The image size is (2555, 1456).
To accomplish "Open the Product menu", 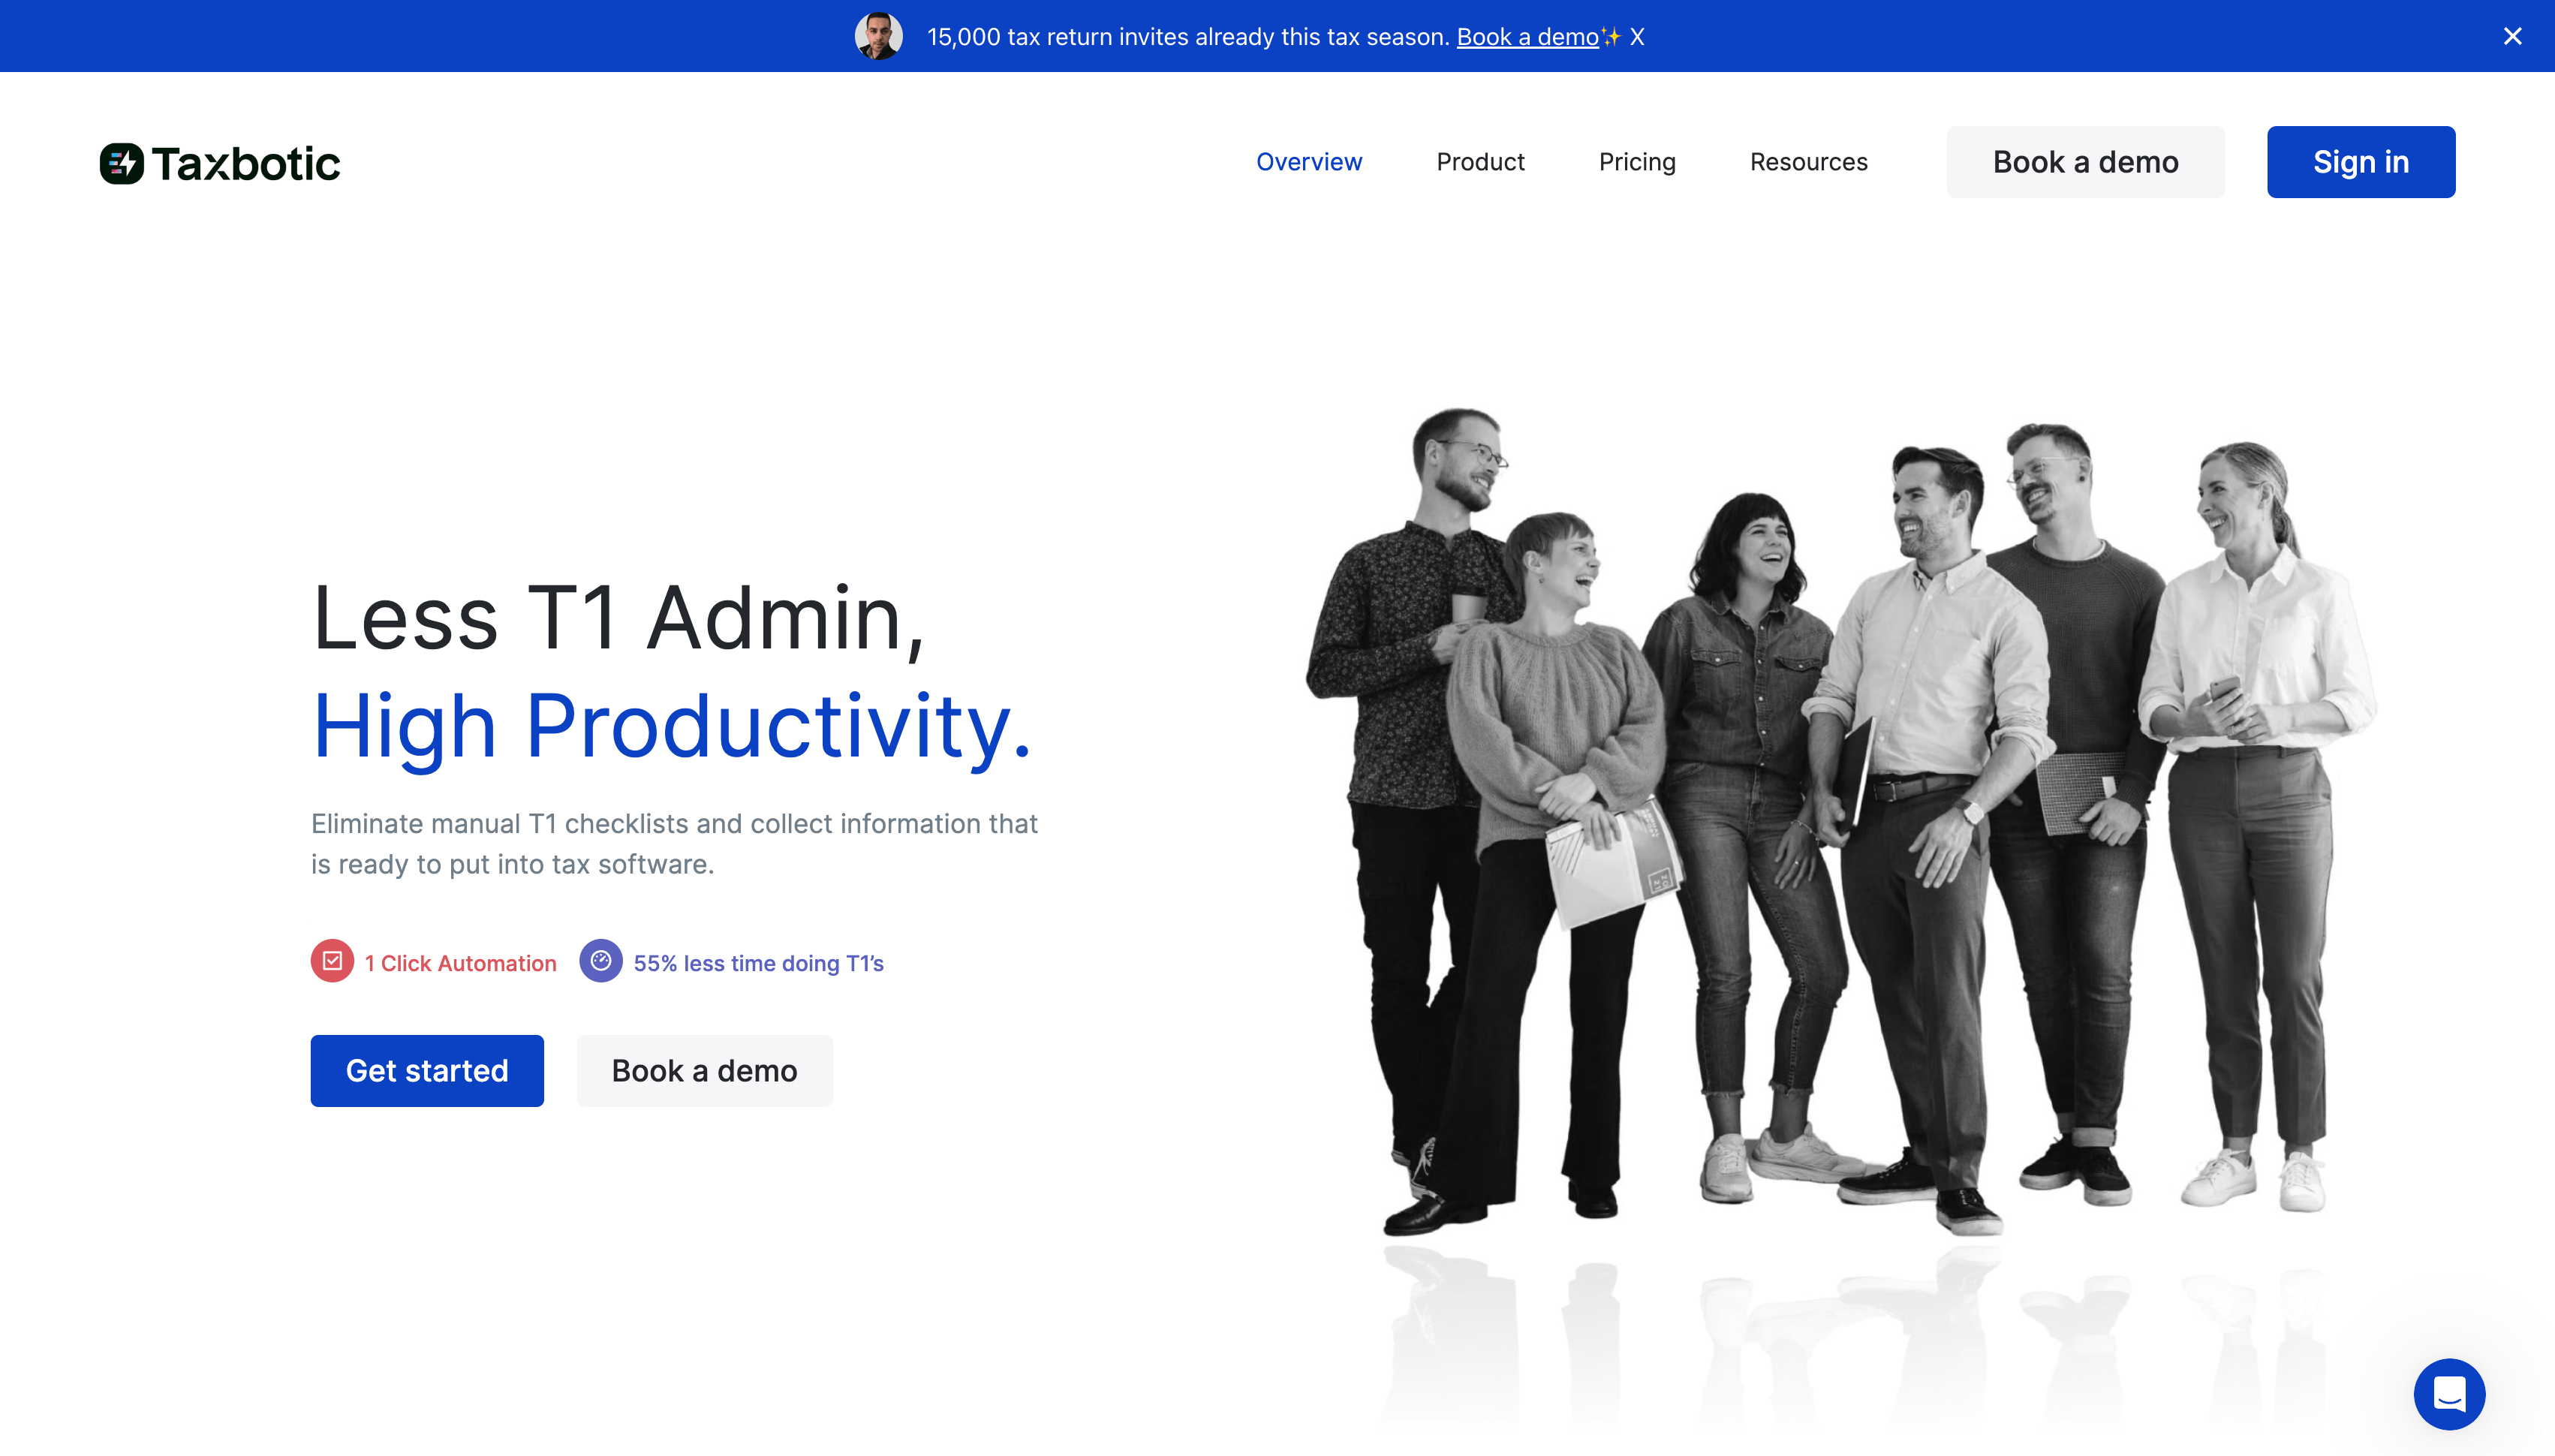I will (x=1480, y=162).
